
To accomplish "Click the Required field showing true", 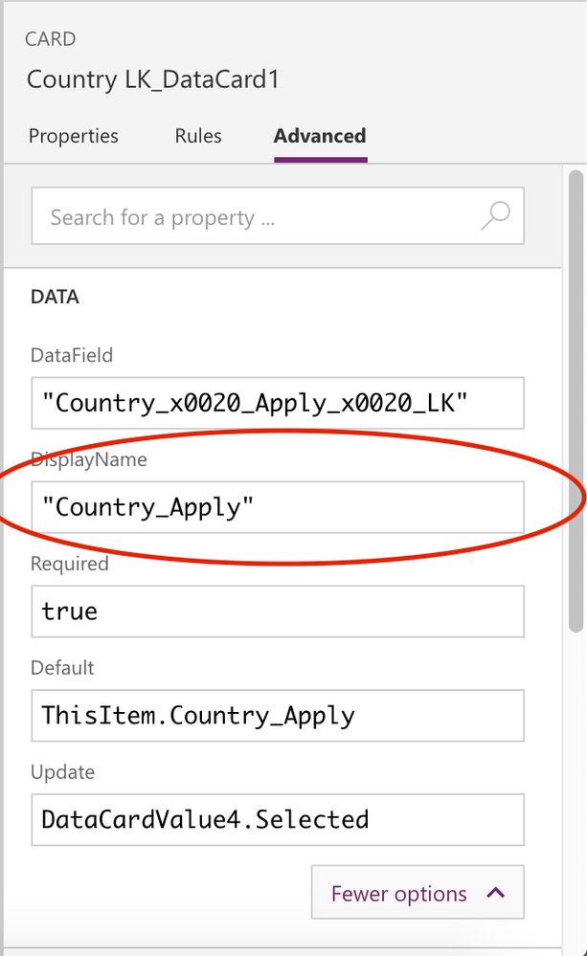I will tap(278, 611).
